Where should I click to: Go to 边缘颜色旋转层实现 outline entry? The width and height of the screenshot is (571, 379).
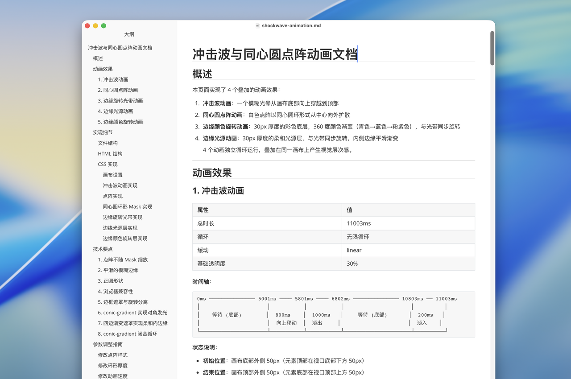point(125,239)
